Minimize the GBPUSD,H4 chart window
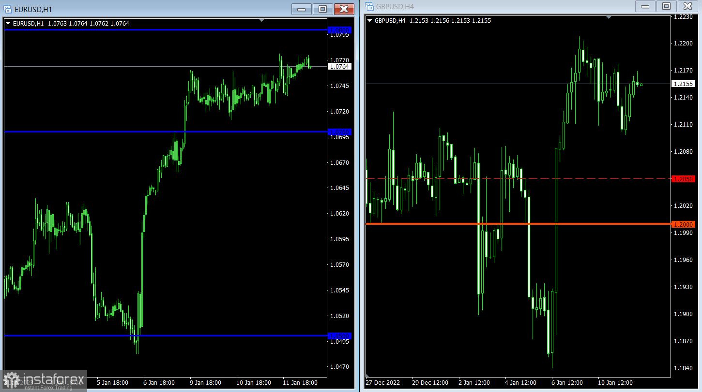 pyautogui.click(x=645, y=6)
